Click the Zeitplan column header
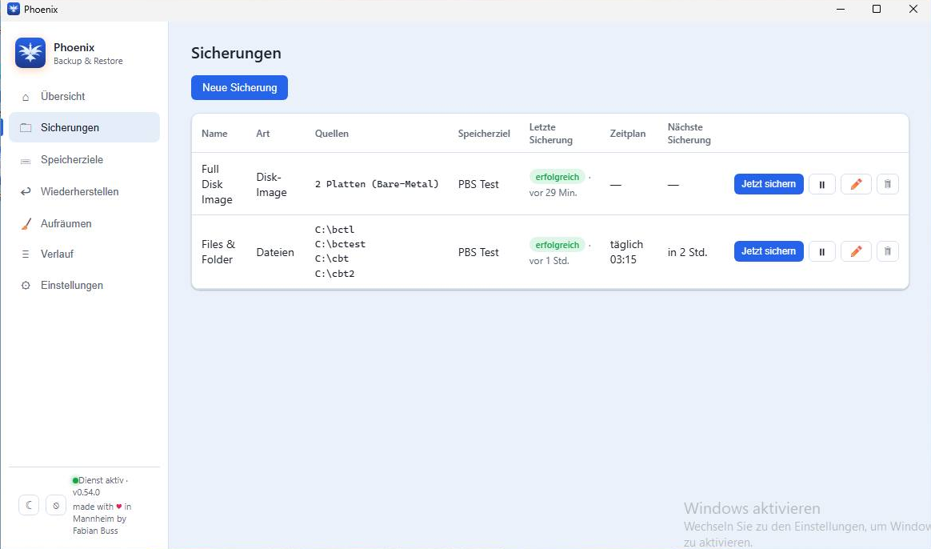Image resolution: width=931 pixels, height=549 pixels. 628,134
